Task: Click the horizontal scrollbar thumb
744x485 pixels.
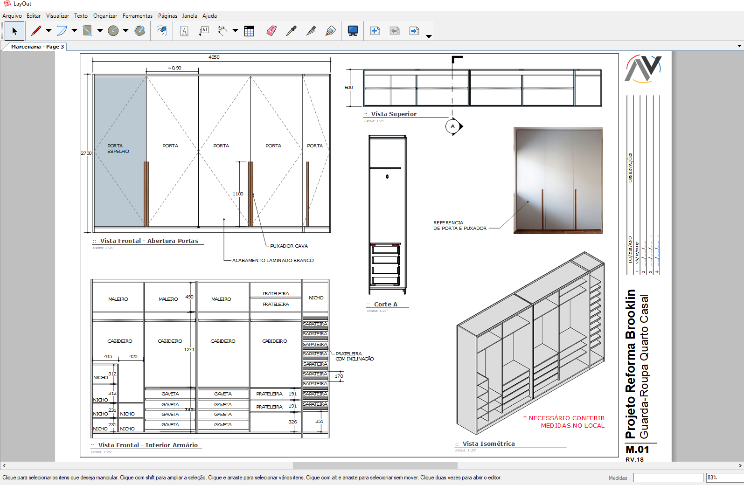Action: pos(375,465)
